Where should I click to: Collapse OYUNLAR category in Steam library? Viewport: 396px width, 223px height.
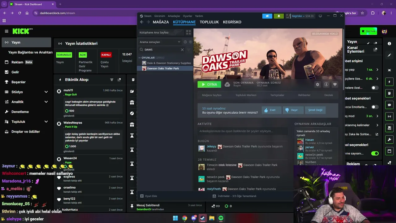click(140, 58)
